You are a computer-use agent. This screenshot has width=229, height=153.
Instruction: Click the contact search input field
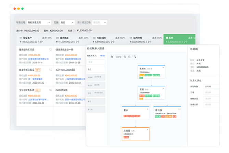96,62
